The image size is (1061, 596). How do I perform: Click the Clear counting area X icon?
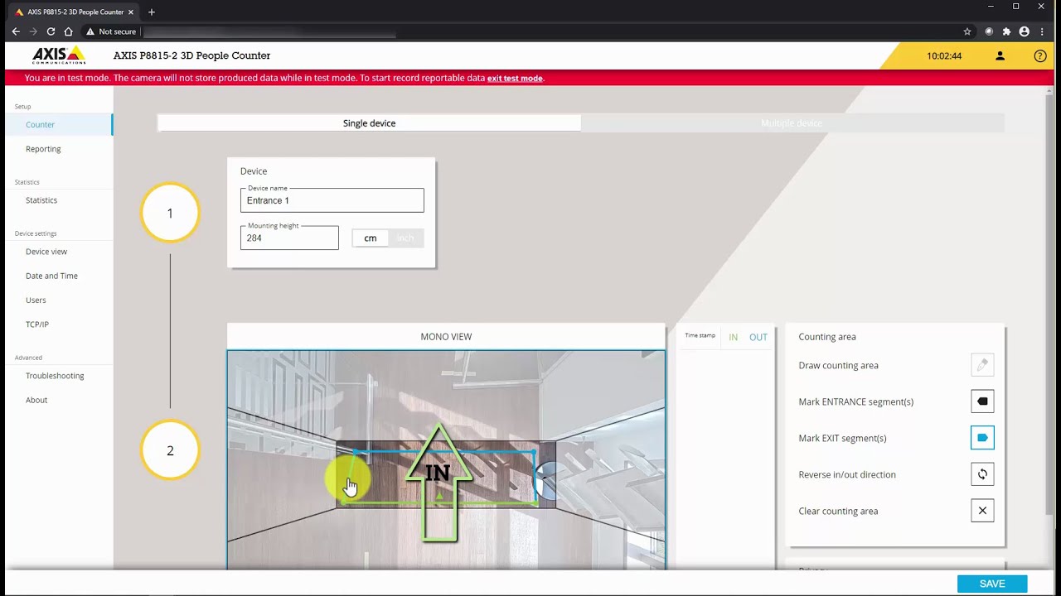tap(982, 511)
